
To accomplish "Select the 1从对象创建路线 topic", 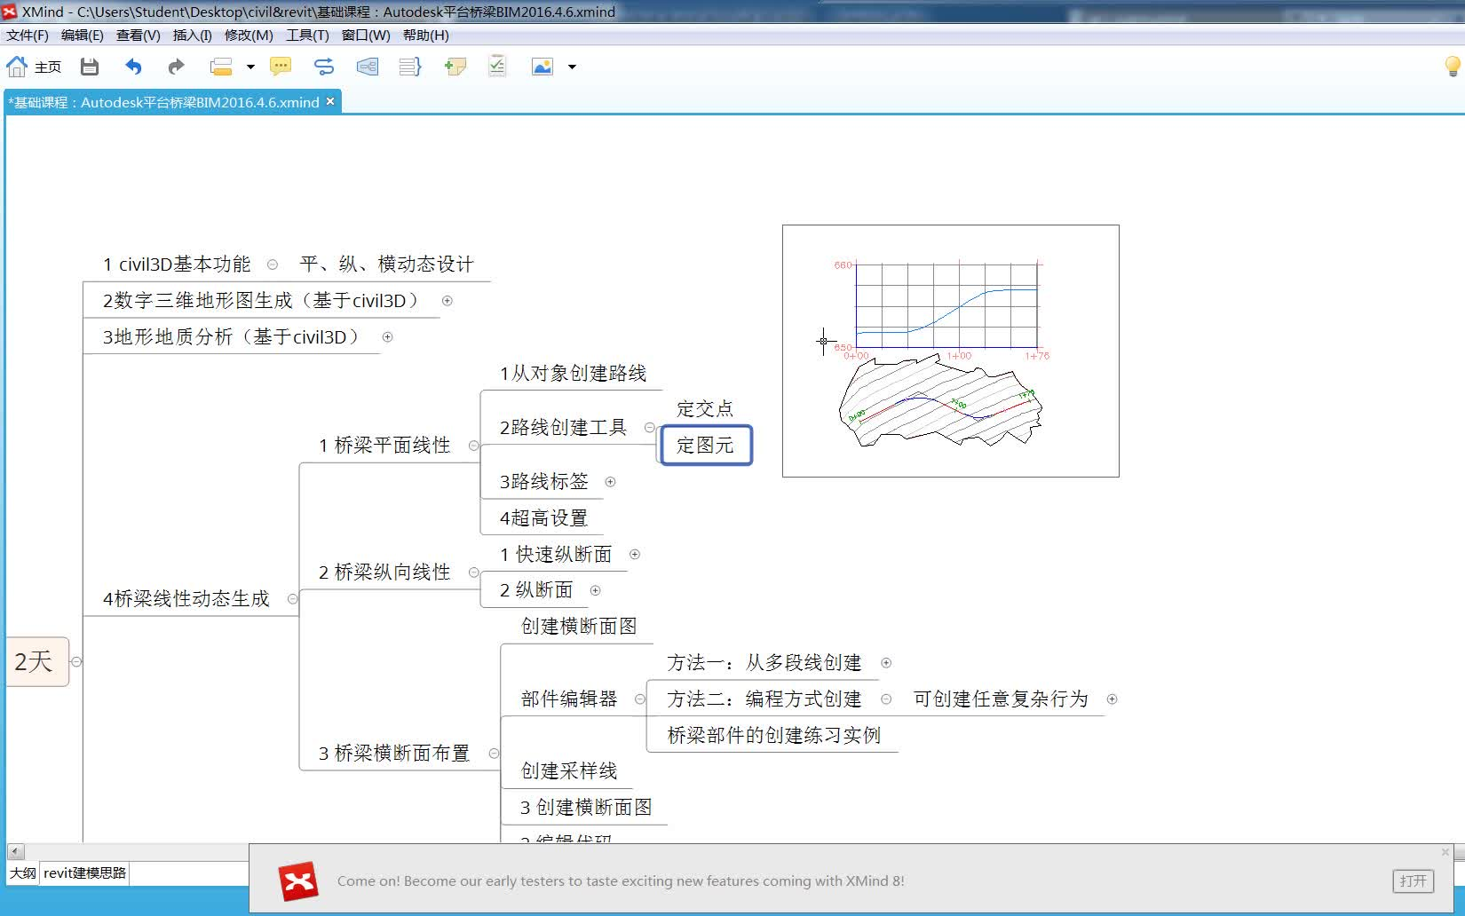I will tap(573, 374).
